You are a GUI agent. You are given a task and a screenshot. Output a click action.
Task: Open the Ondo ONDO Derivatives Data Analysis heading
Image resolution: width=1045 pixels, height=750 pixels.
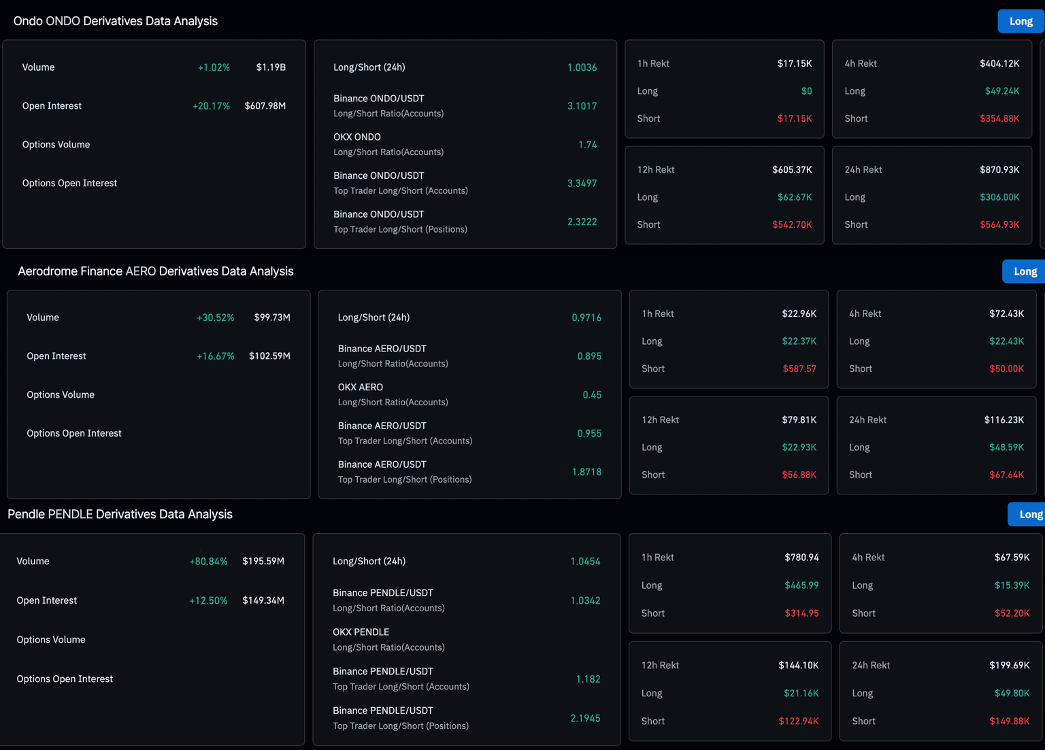coord(116,21)
